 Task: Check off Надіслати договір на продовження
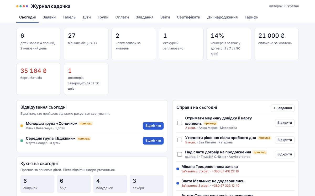(x=180, y=154)
